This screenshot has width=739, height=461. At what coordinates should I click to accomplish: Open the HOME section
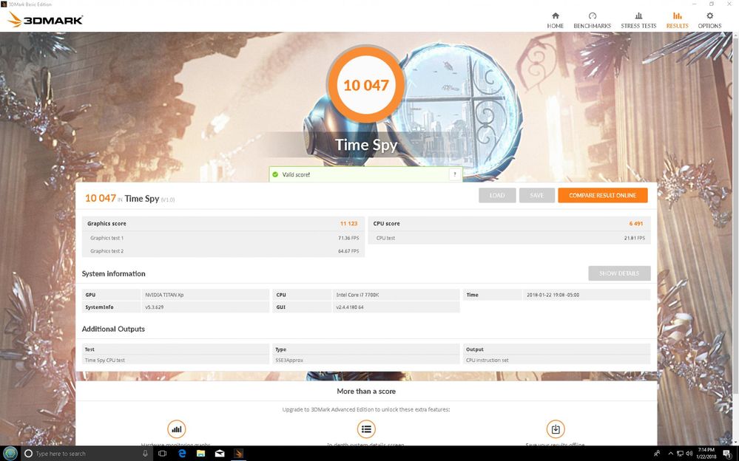(x=556, y=20)
